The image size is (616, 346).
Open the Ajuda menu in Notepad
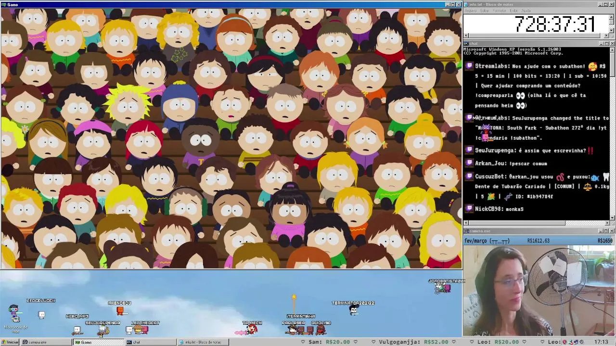526,11
